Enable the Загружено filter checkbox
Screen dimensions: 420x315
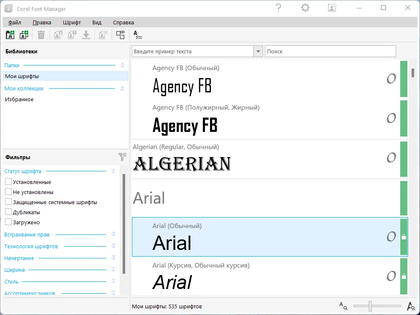pos(8,222)
